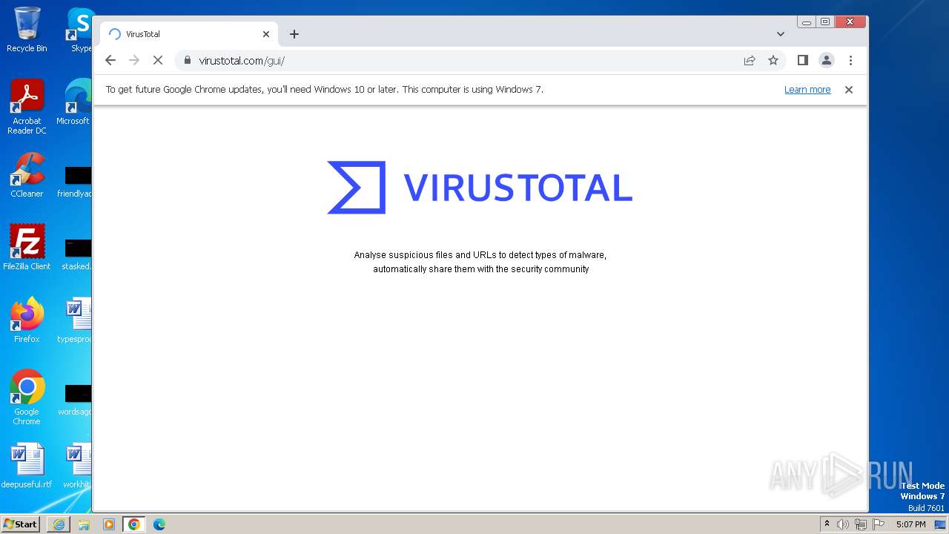Open CCleaner desktop shortcut

click(27, 175)
